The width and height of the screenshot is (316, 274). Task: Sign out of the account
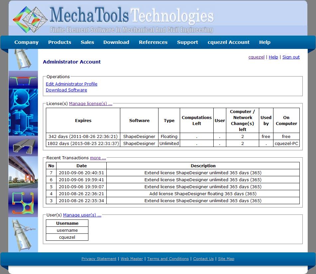(x=291, y=57)
